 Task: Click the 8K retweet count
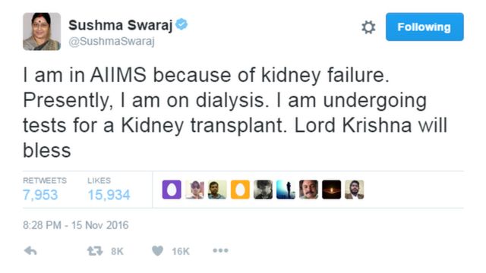pyautogui.click(x=117, y=251)
